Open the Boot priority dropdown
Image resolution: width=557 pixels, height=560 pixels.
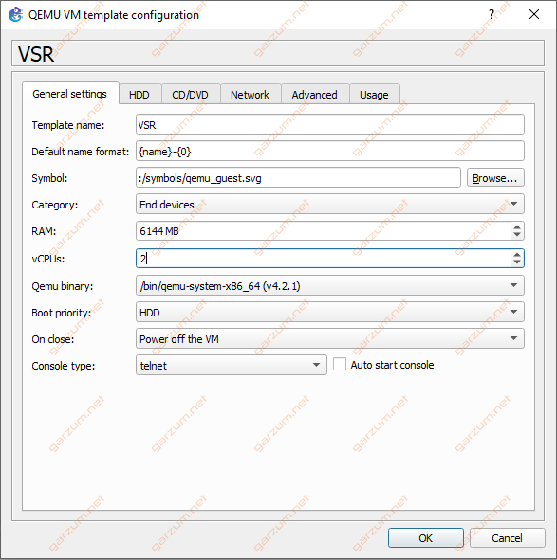click(330, 312)
